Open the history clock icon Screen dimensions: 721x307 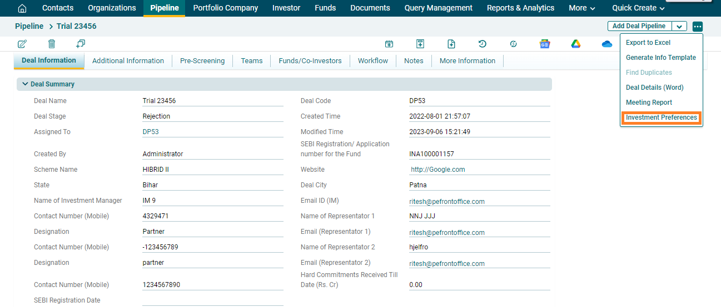(x=483, y=44)
